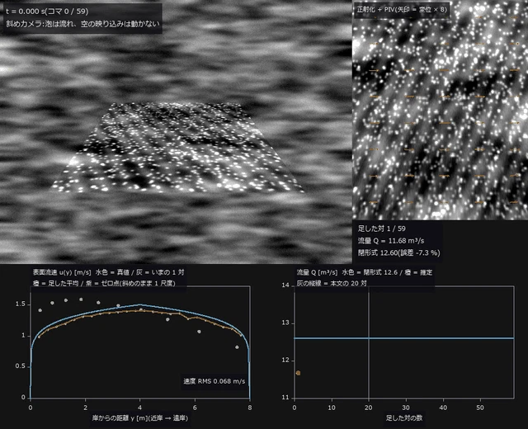This screenshot has height=429, width=528.
Task: Click the axis title '足した対の数'
Action: click(404, 418)
